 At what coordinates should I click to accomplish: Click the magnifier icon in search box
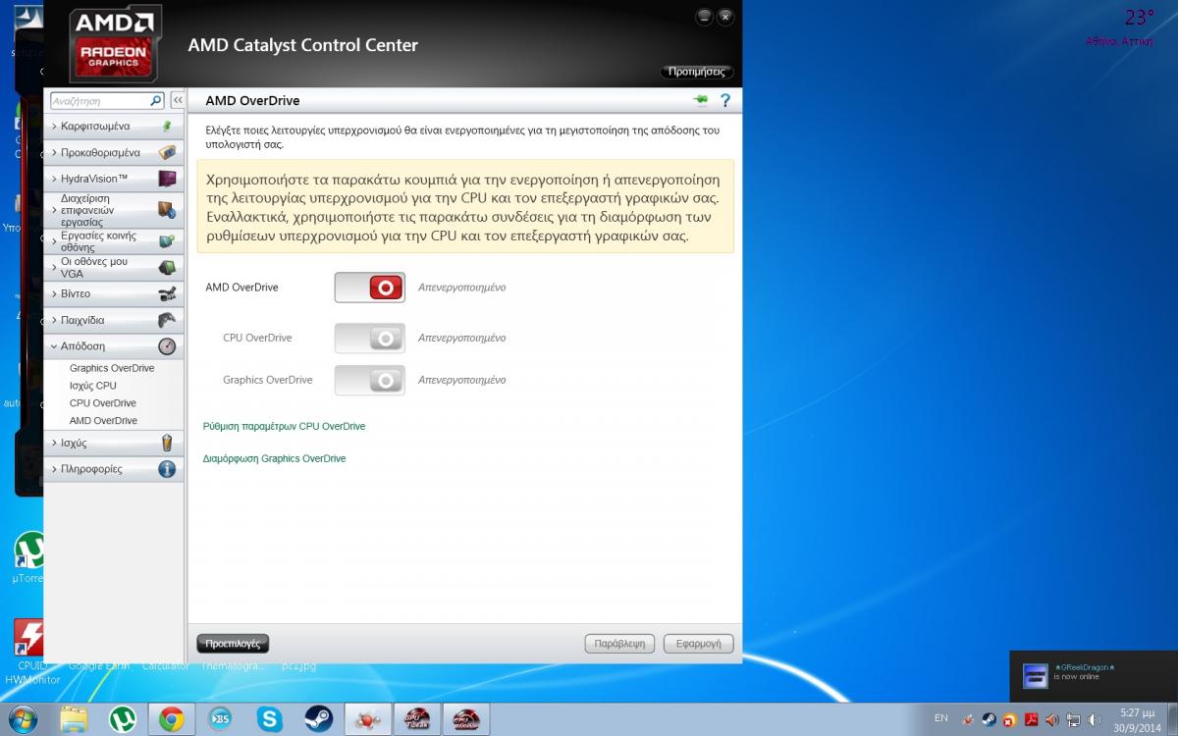click(156, 100)
